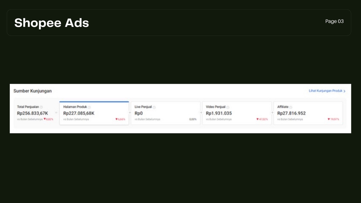Select the Halaman Produk tab card
361x203 pixels.
coord(94,113)
